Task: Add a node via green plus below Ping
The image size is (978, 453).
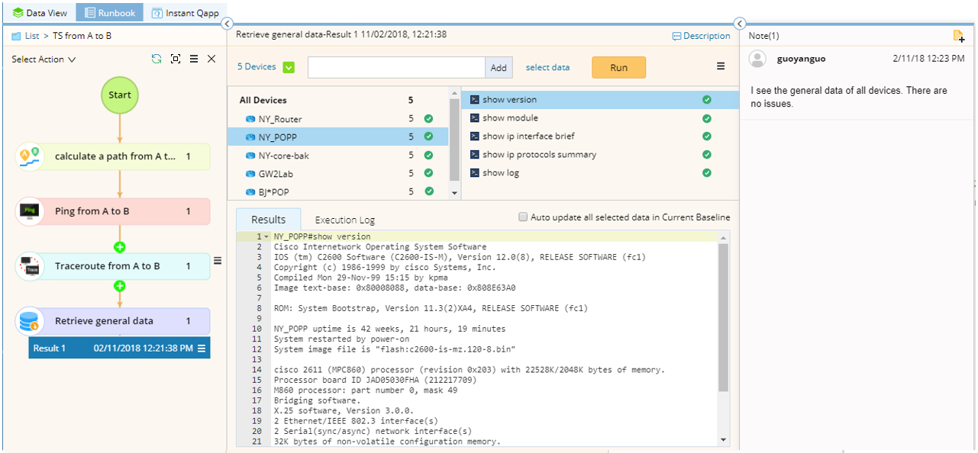Action: [x=120, y=247]
